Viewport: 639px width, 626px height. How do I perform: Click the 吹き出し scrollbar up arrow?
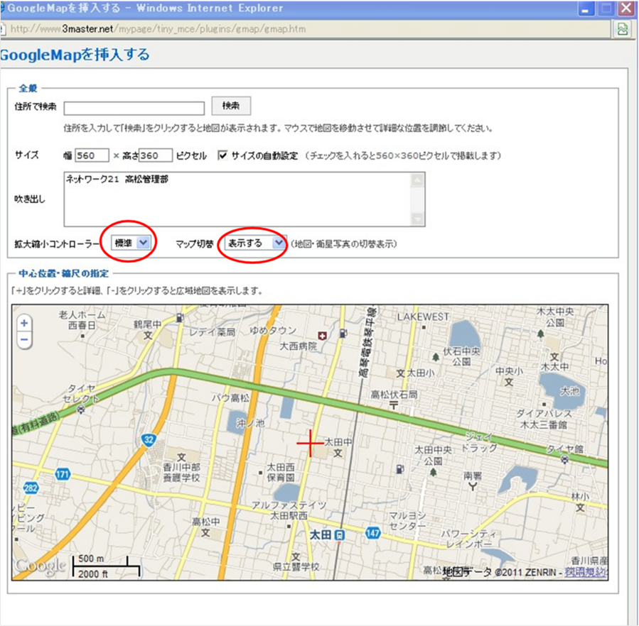[418, 180]
